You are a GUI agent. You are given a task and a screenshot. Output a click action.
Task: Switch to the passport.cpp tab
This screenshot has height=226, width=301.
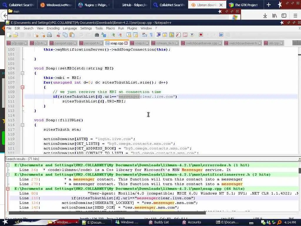tap(63, 43)
